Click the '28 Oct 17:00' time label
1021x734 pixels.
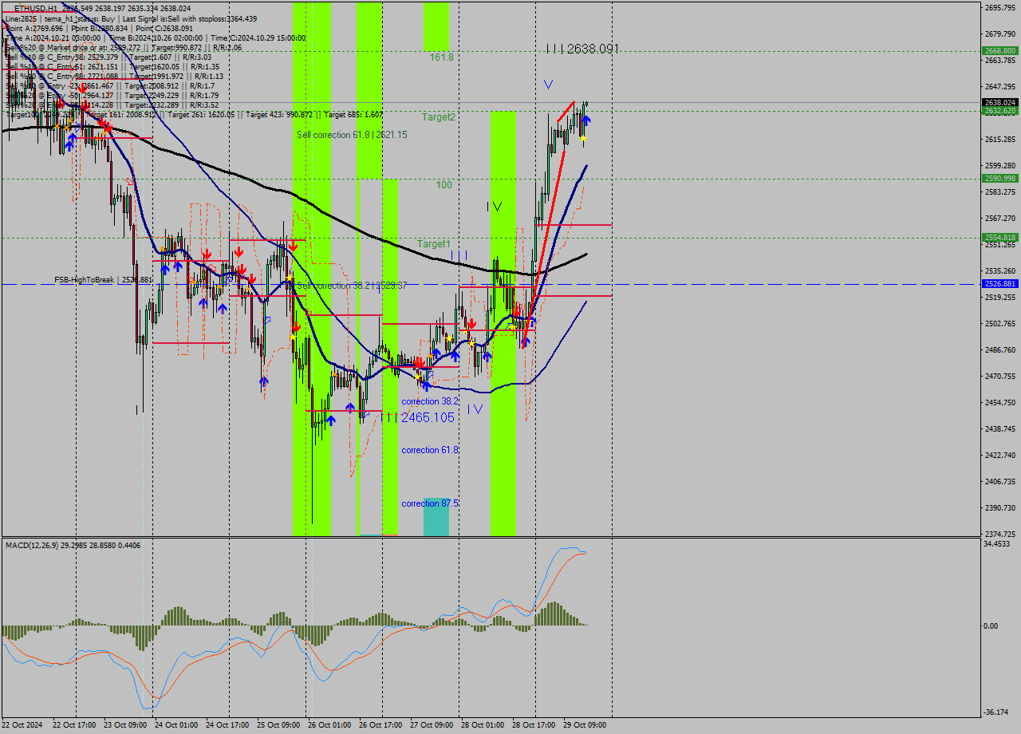[x=534, y=725]
